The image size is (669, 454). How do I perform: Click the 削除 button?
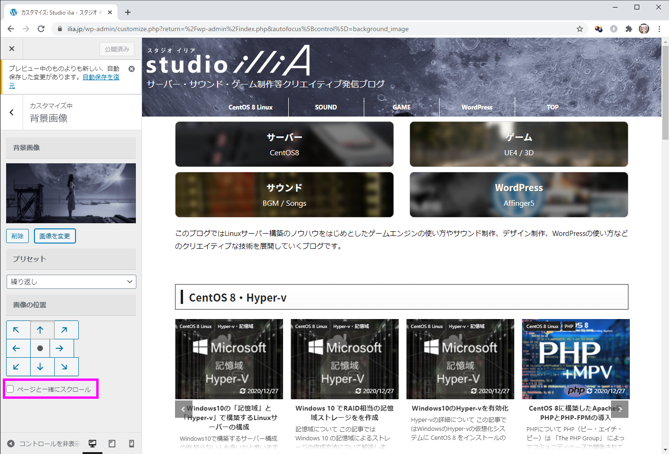(17, 236)
